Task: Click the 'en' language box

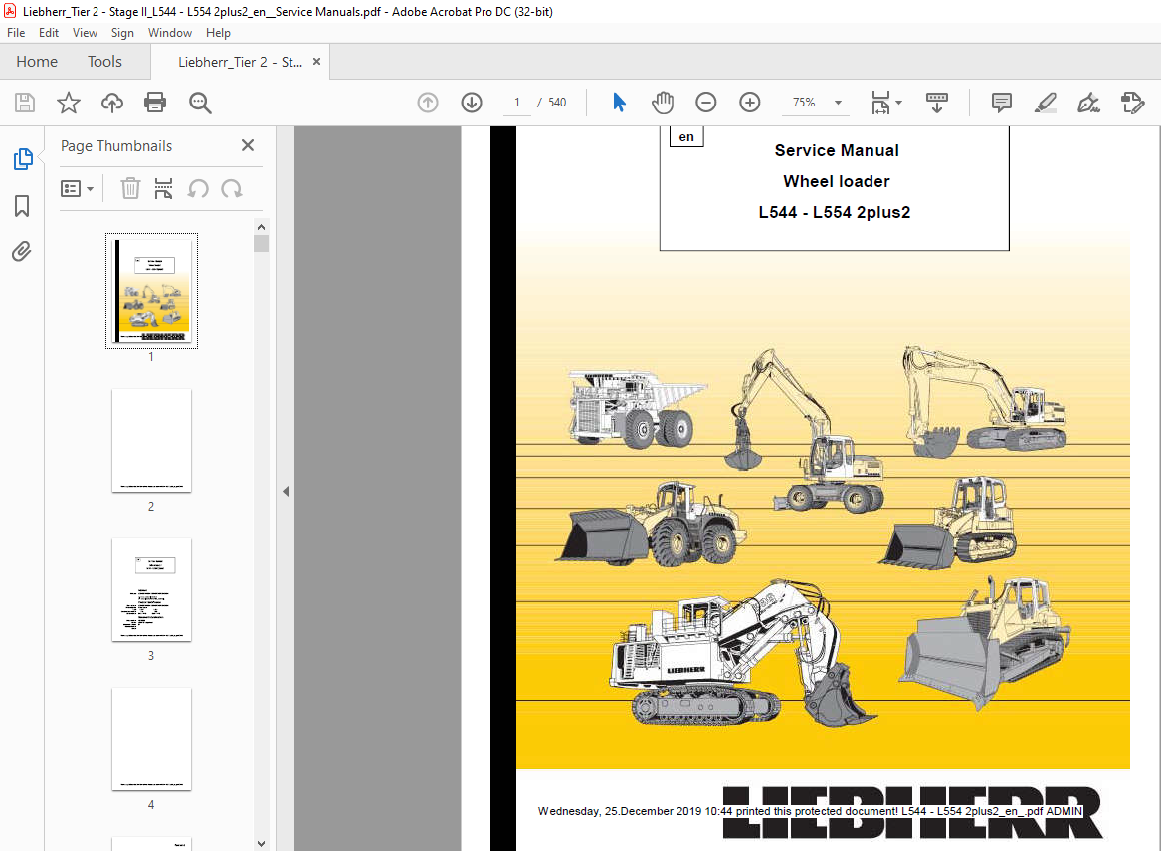Action: (686, 137)
